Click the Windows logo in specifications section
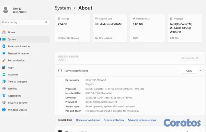 (60, 131)
